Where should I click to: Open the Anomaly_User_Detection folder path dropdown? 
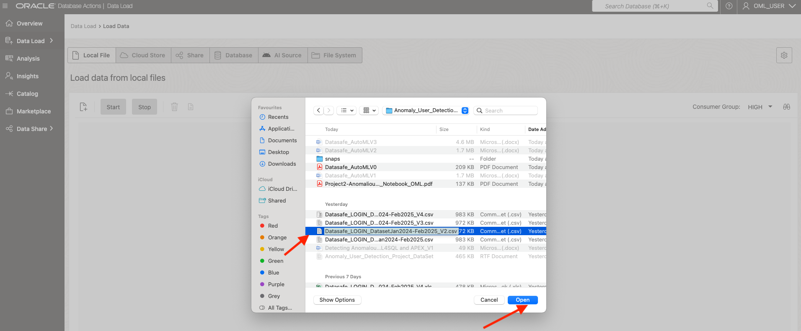(426, 110)
